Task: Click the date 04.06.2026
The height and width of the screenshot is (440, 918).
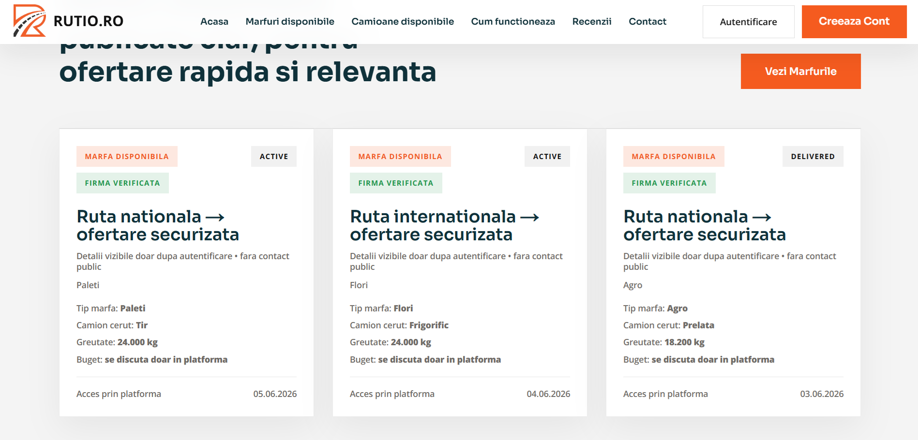Action: click(548, 394)
